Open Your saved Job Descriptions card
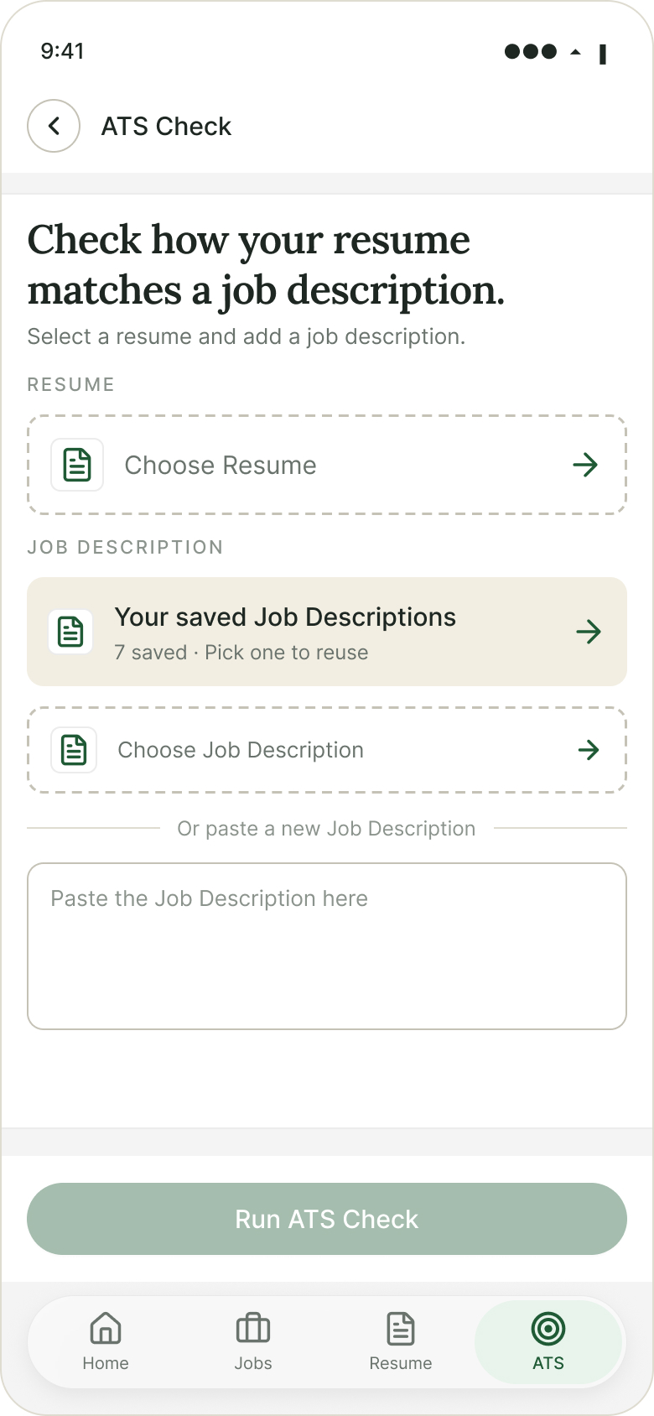The height and width of the screenshot is (1416, 654). 327,632
